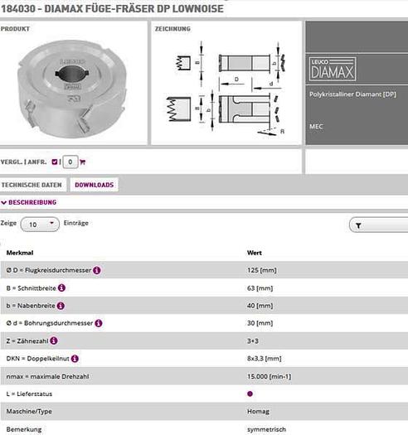Click the MEC label in grey panel
408x435 pixels.
(x=316, y=127)
